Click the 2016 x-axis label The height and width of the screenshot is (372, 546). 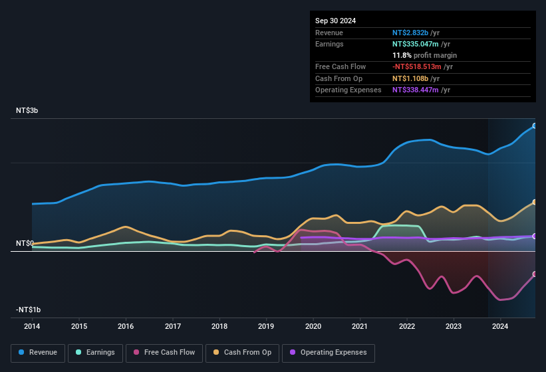click(126, 326)
